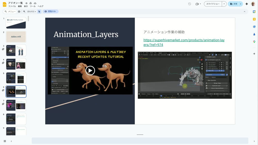The width and height of the screenshot is (258, 145).
Task: Open the 合わせる zoom level dropdown
Action: click(x=32, y=12)
